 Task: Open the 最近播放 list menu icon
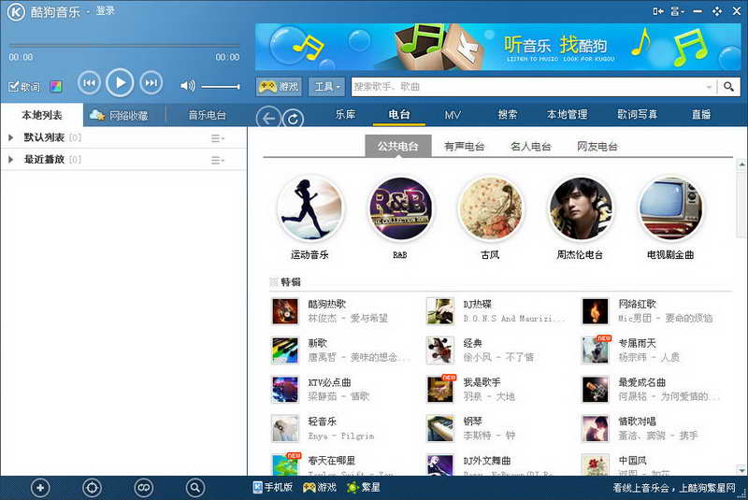[218, 160]
